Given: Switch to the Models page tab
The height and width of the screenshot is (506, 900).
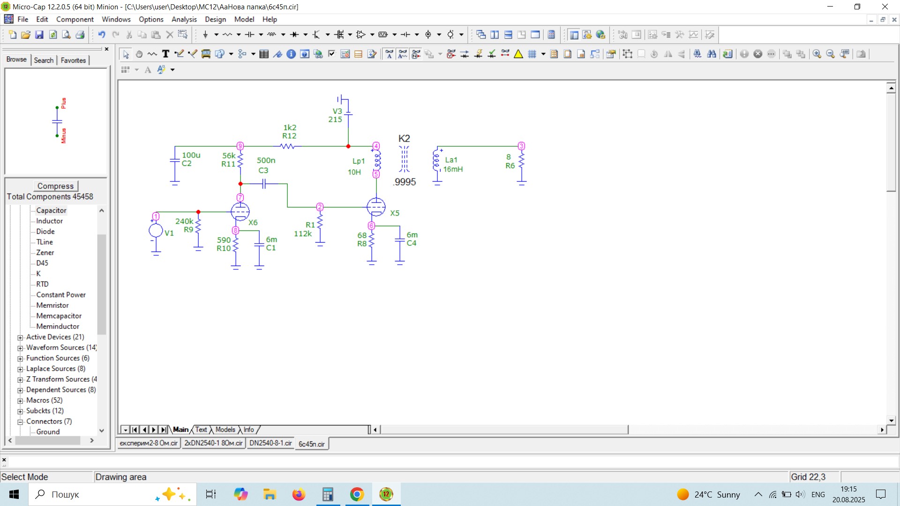Looking at the screenshot, I should pyautogui.click(x=225, y=430).
